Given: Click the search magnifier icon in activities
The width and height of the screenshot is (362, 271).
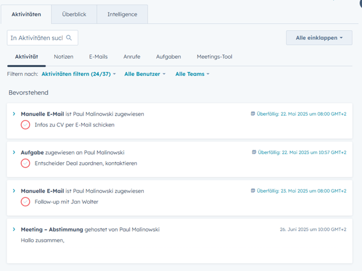Looking at the screenshot, I should pos(69,38).
